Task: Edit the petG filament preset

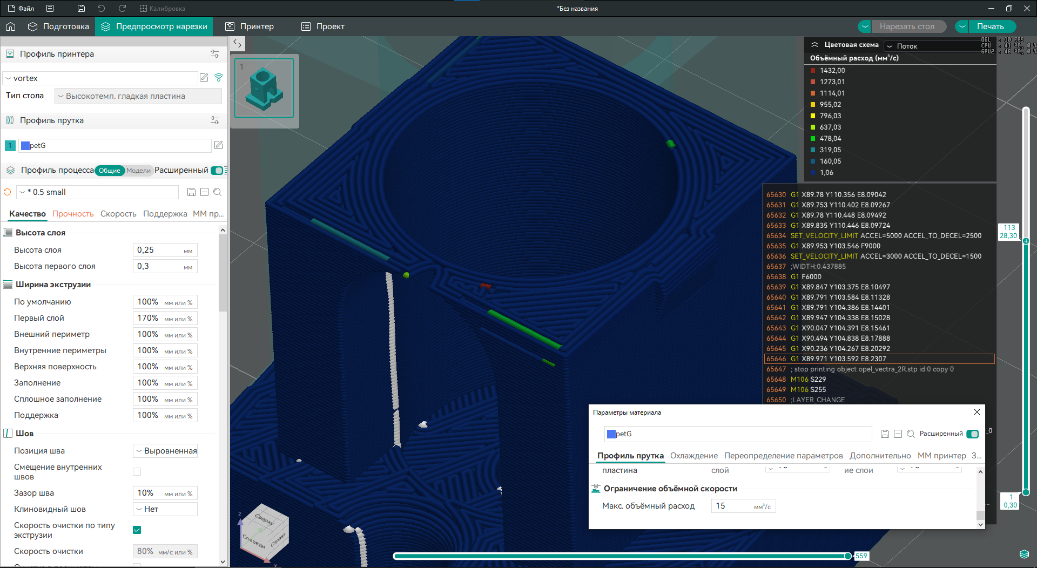Action: coord(219,145)
